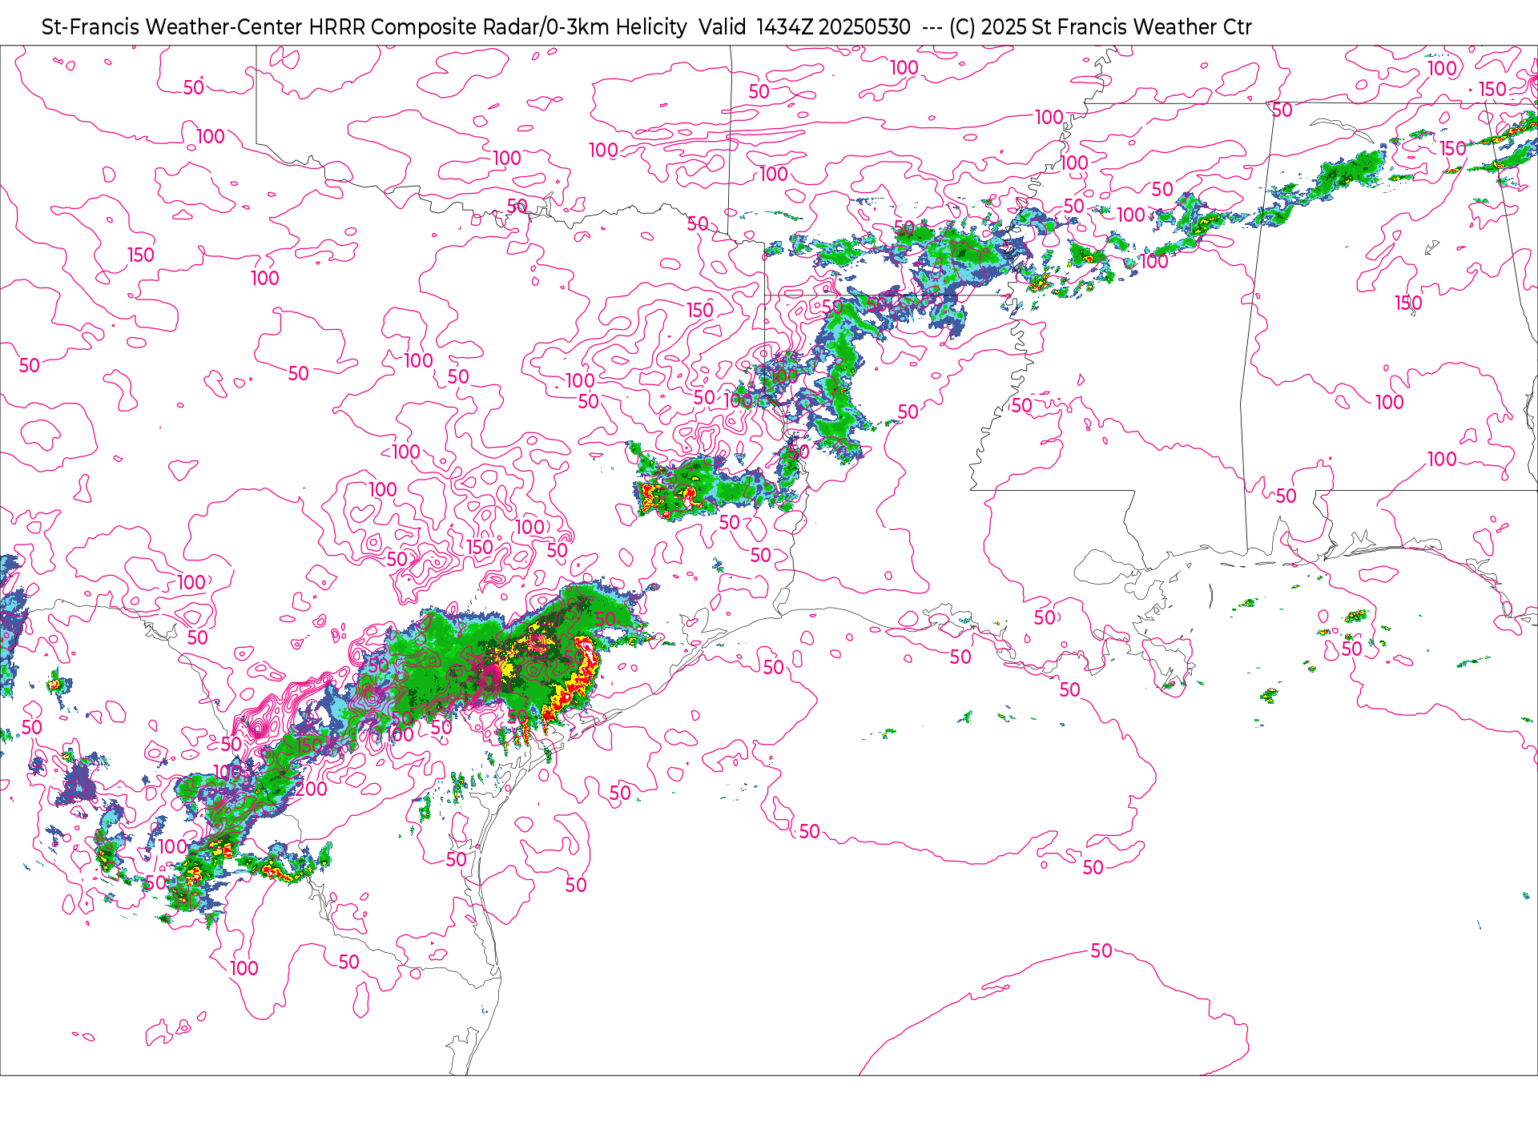Viewport: 1538px width, 1121px height.
Task: Click the "200" helicity contour label
Action: [312, 790]
